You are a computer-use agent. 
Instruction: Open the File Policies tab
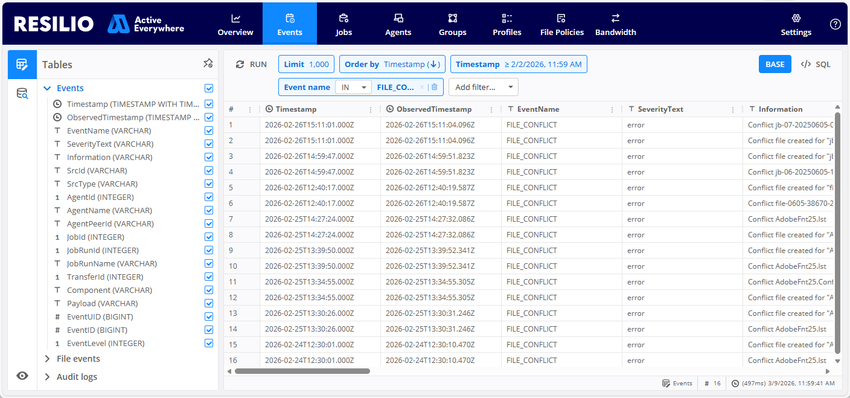tap(562, 24)
